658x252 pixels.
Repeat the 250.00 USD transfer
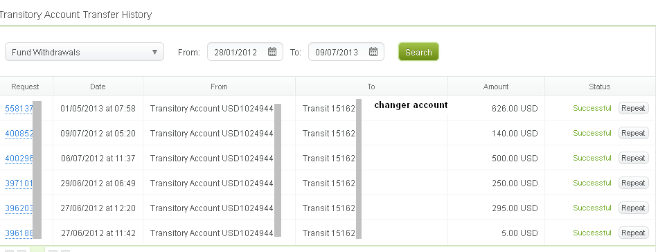633,183
